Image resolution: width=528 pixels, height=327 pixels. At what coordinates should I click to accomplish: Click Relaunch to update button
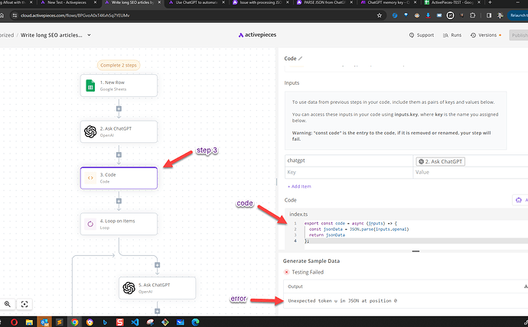pyautogui.click(x=518, y=15)
